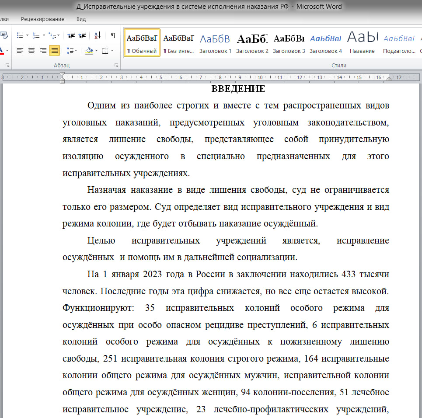
Task: Toggle center text alignment
Action: point(31,51)
